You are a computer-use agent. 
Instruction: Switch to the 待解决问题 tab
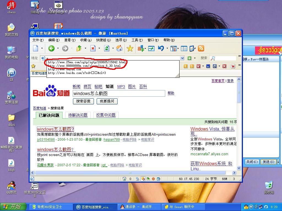click(78, 115)
